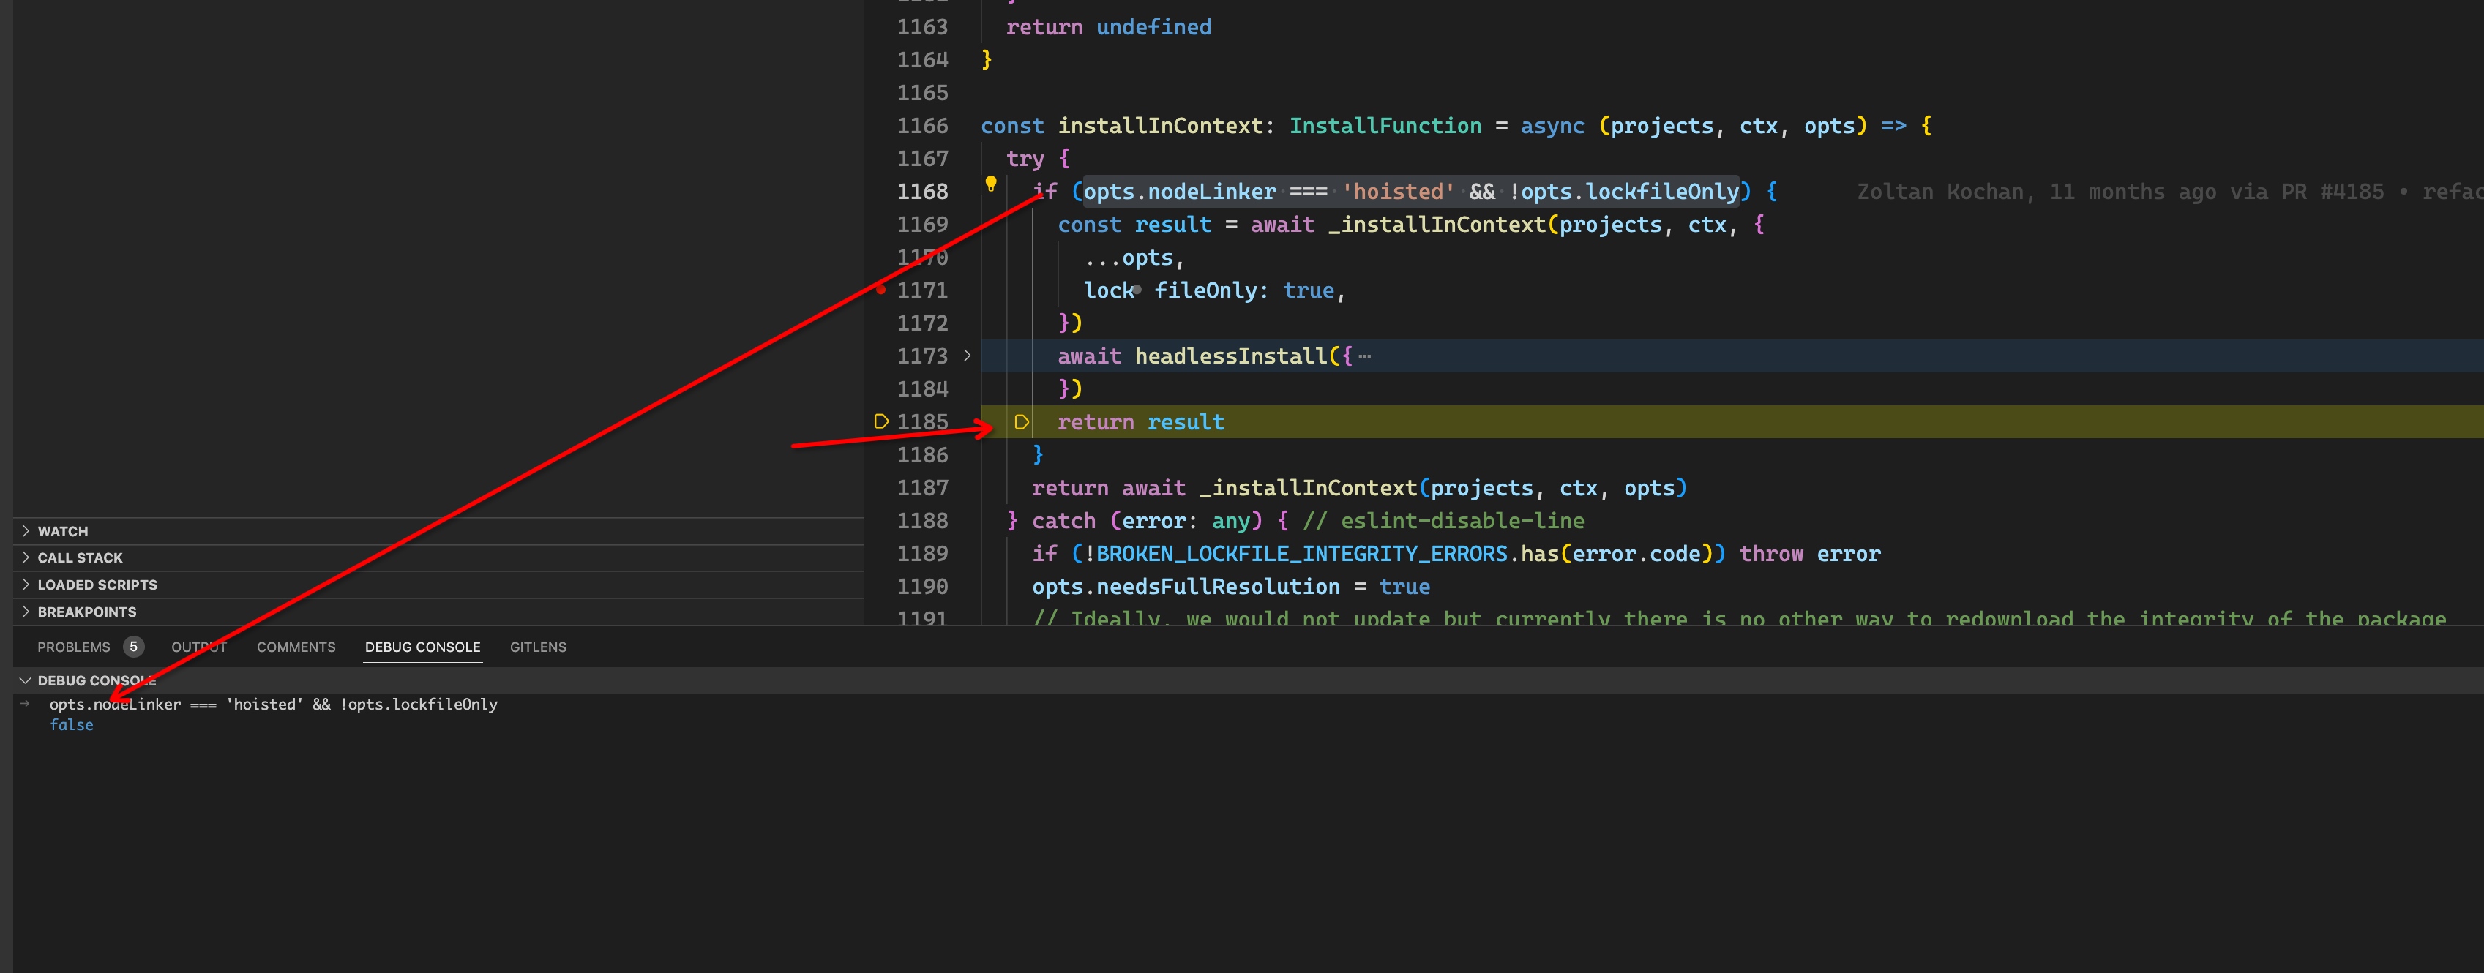Click the arrow prompt before the evaluated expression
Viewport: 2484px width, 973px height.
coord(24,704)
